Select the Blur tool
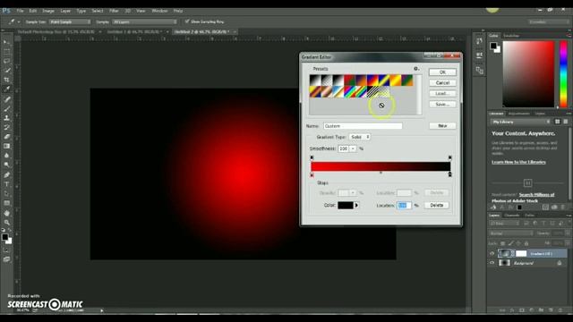The image size is (573, 322). (x=6, y=156)
